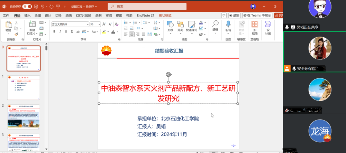Viewport: 346px width, 153px height.
Task: Click participant 龙海 avatar in meeting panel
Action: (320, 131)
